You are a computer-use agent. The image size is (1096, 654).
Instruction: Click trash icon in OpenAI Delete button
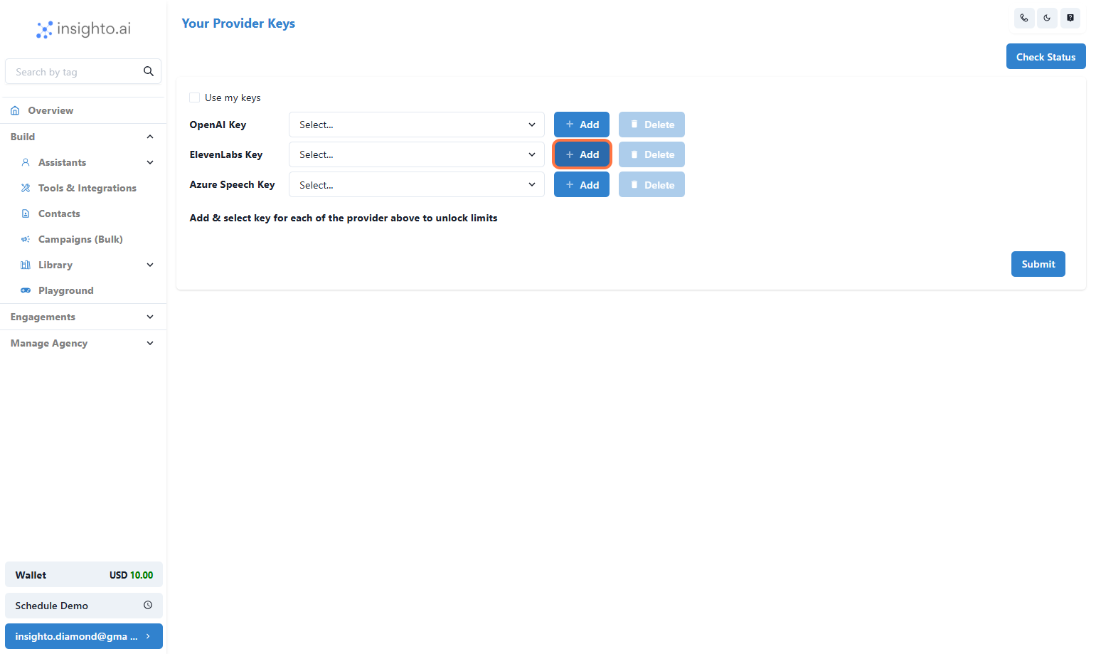(634, 124)
